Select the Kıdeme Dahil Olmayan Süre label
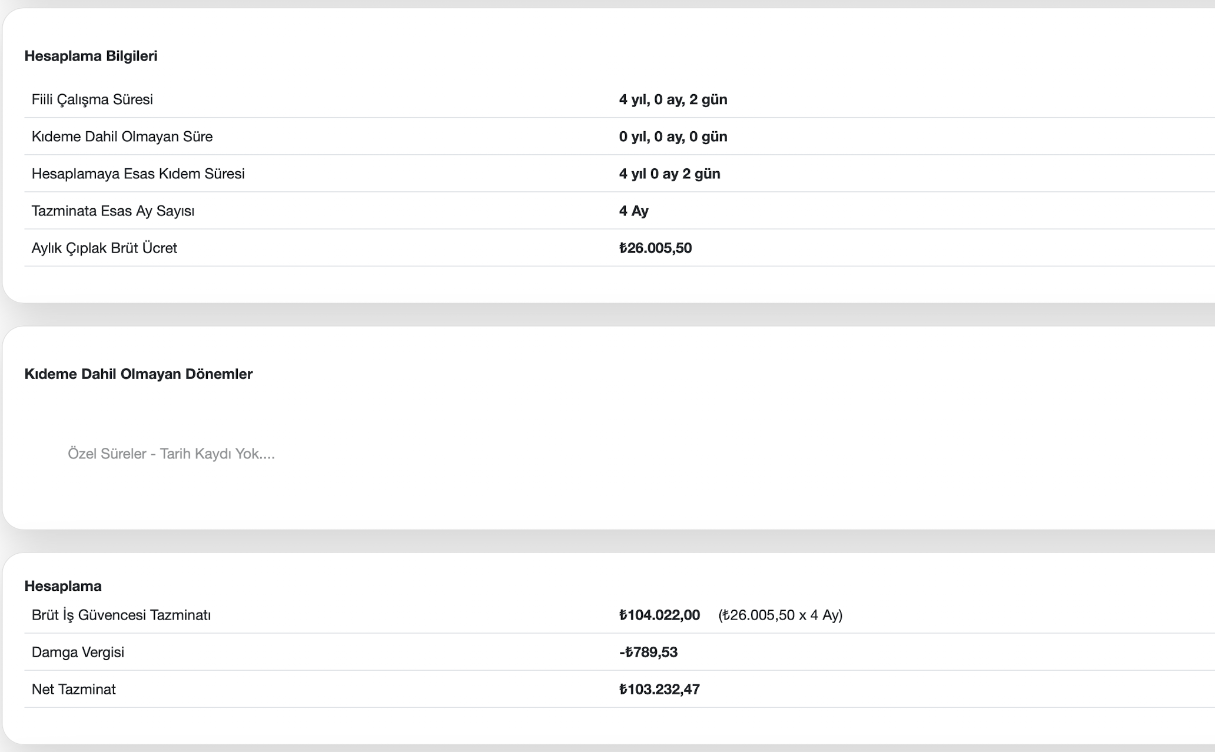The height and width of the screenshot is (752, 1215). [x=122, y=137]
